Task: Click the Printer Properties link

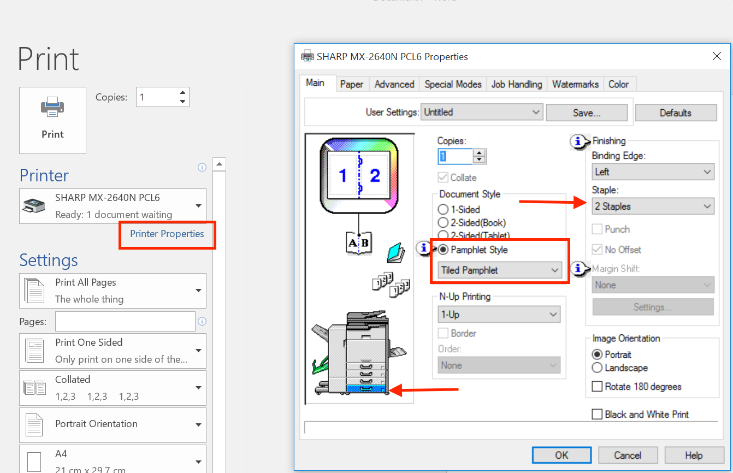Action: click(167, 234)
